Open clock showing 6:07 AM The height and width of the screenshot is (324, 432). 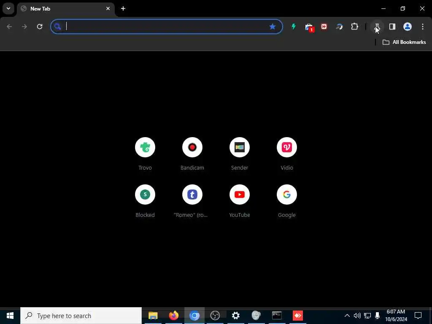coord(396,316)
